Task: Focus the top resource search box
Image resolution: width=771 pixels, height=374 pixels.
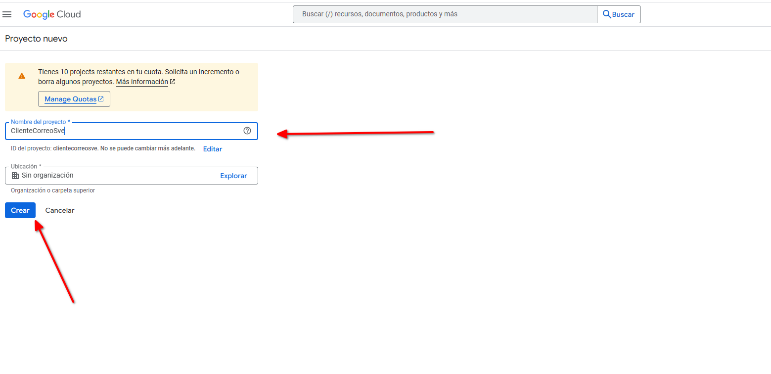Action: tap(444, 14)
